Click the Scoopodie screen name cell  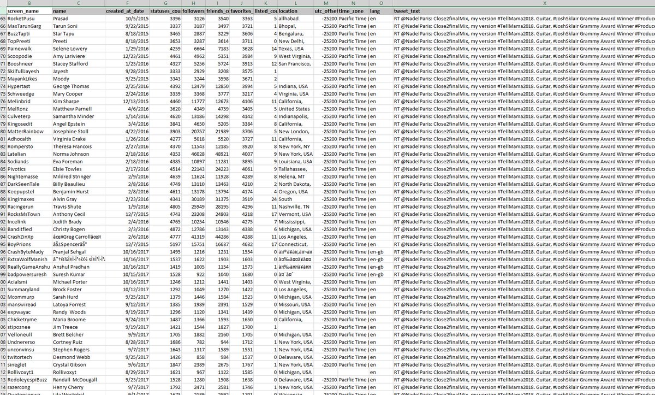29,56
